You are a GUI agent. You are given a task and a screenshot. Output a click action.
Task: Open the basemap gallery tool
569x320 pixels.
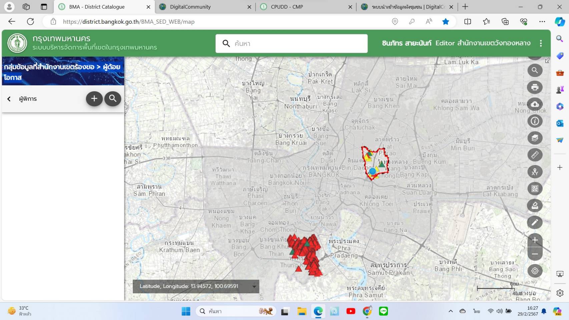click(535, 189)
